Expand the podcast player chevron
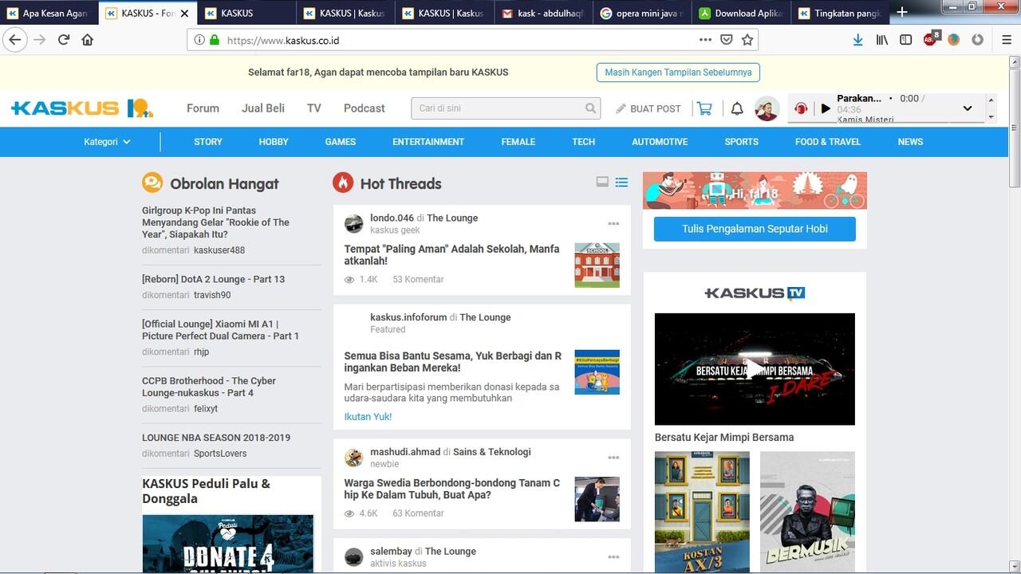Viewport: 1021px width, 574px height. click(968, 108)
